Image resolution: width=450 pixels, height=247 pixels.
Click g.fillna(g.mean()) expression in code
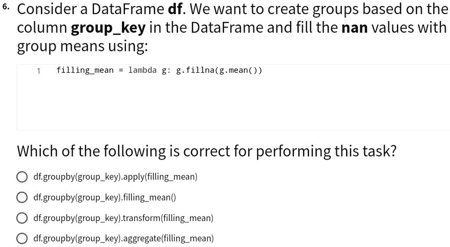pyautogui.click(x=219, y=71)
